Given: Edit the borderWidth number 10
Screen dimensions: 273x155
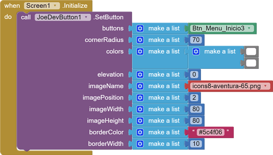Looking at the screenshot, I should tap(196, 144).
